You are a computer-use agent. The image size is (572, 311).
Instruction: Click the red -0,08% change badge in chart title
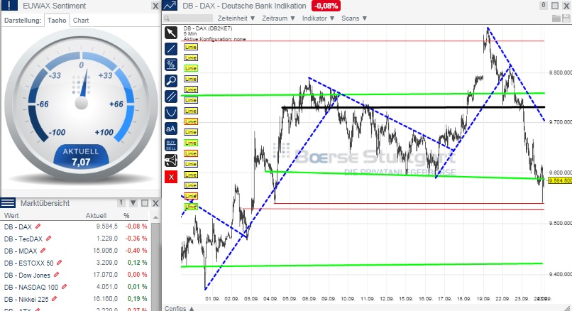[x=326, y=6]
